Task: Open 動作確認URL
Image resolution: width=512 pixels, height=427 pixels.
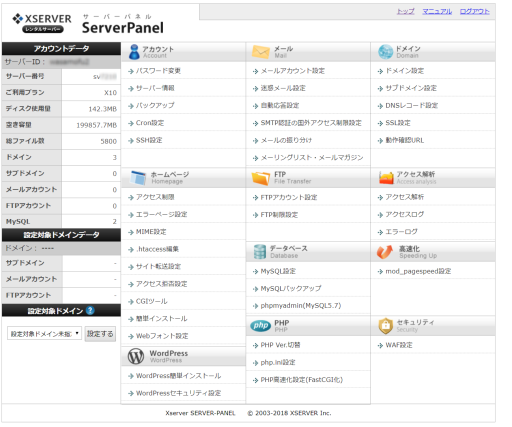Action: [x=404, y=140]
